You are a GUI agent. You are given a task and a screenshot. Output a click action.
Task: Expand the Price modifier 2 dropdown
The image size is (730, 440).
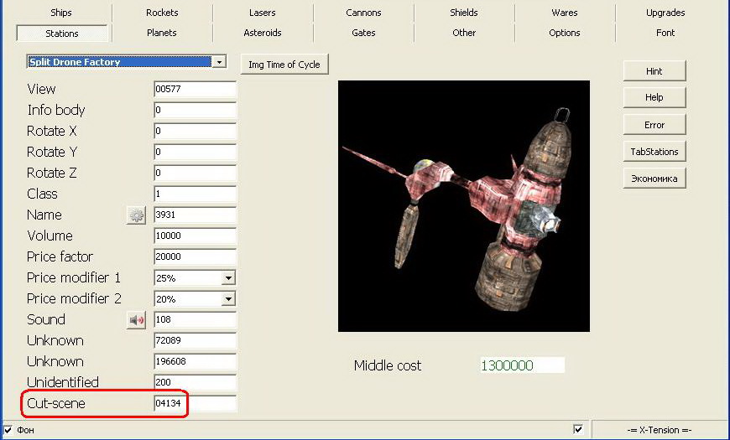[227, 299]
